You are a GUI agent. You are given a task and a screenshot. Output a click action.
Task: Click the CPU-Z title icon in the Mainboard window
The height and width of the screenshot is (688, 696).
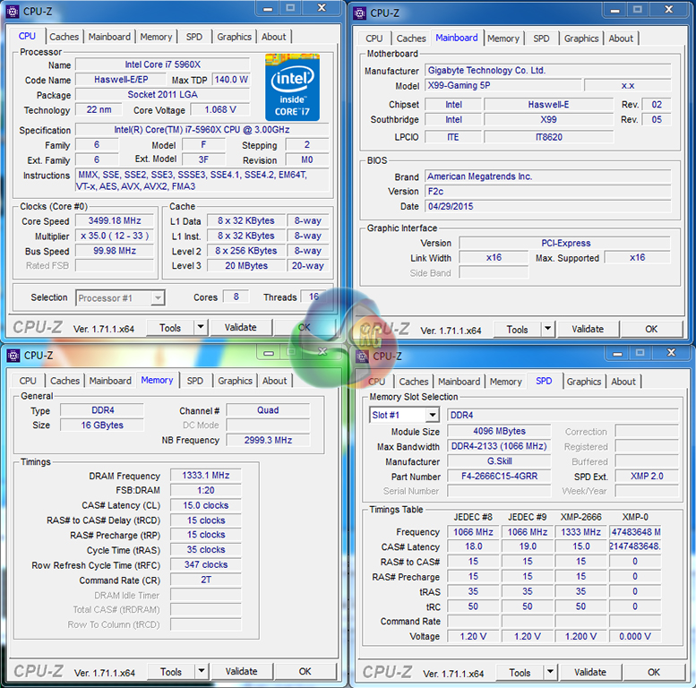tap(360, 13)
